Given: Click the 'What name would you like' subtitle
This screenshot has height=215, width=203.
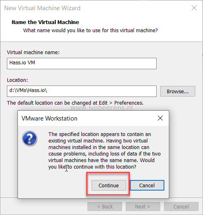Looking at the screenshot, I should (x=90, y=30).
